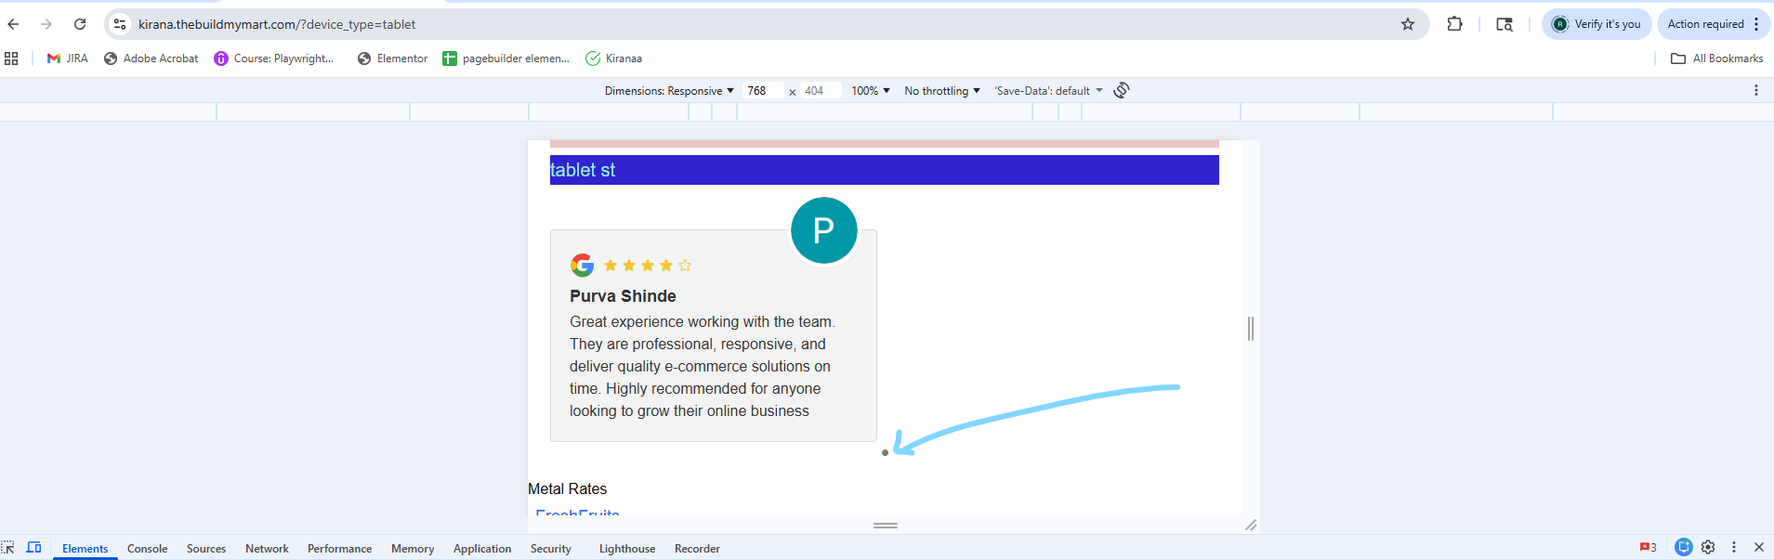The width and height of the screenshot is (1774, 560).
Task: Open the No throttling dropdown
Action: [x=942, y=91]
